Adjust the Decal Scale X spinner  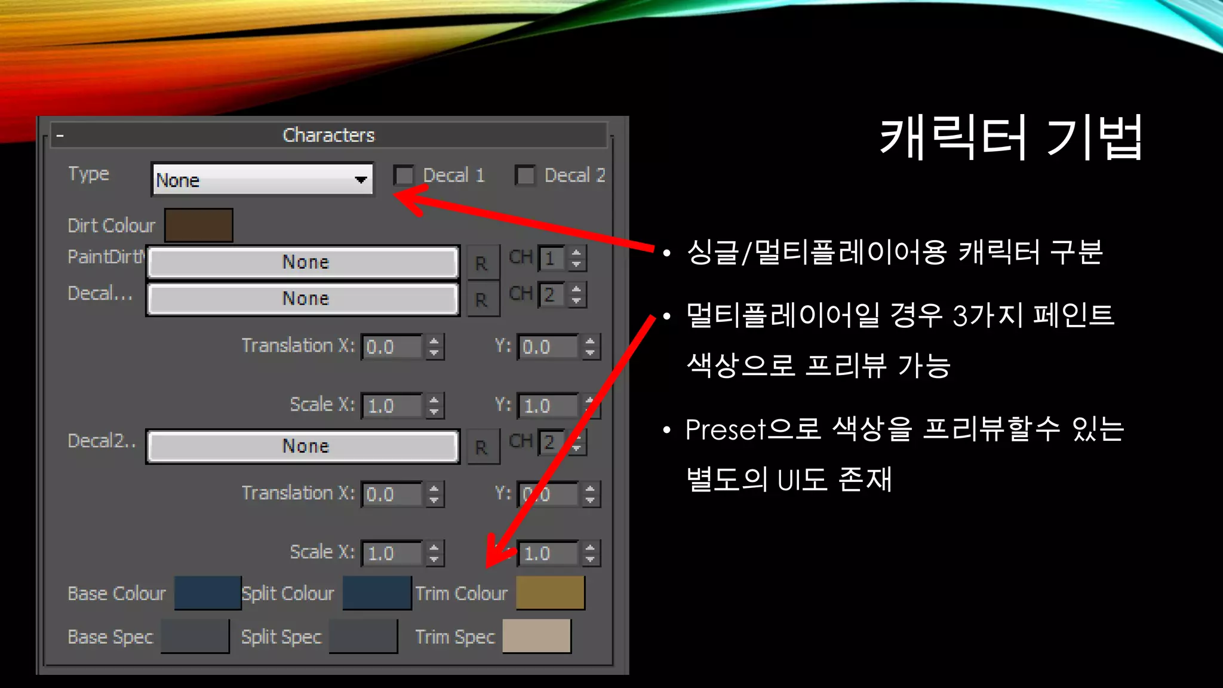click(434, 406)
